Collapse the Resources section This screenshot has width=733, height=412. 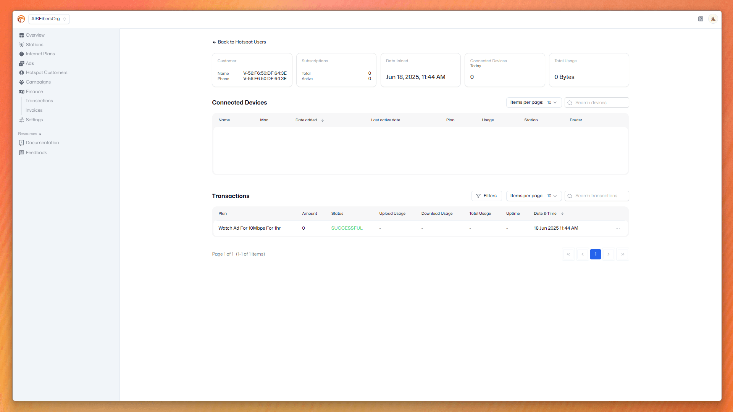[x=29, y=134]
